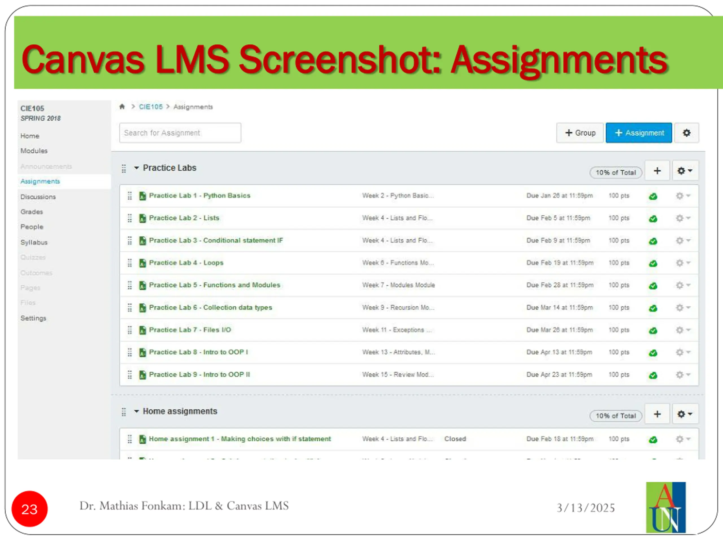Viewport: 723px width, 542px height.
Task: Toggle published status of Practice Lab 7
Action: (653, 331)
